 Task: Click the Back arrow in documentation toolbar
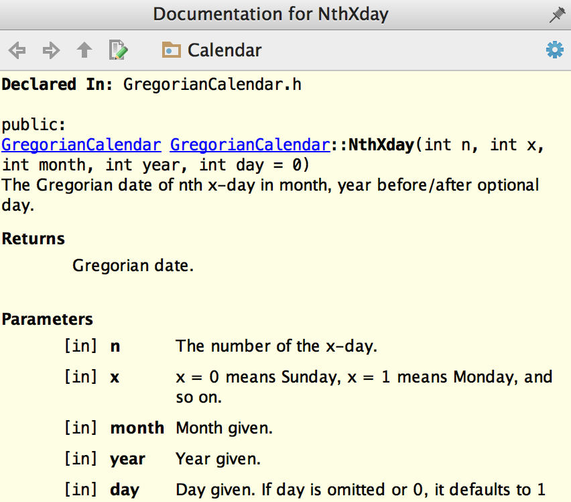pyautogui.click(x=17, y=50)
